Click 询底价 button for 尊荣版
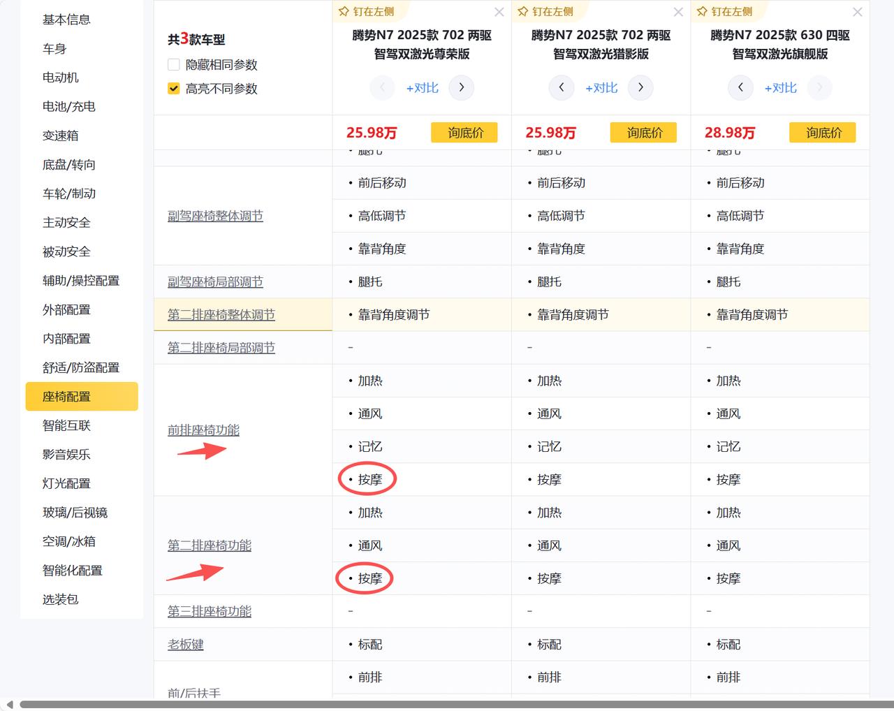This screenshot has width=894, height=711. pyautogui.click(x=464, y=133)
